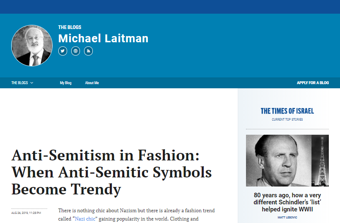
Task: Select the About Me tab
Action: click(92, 83)
